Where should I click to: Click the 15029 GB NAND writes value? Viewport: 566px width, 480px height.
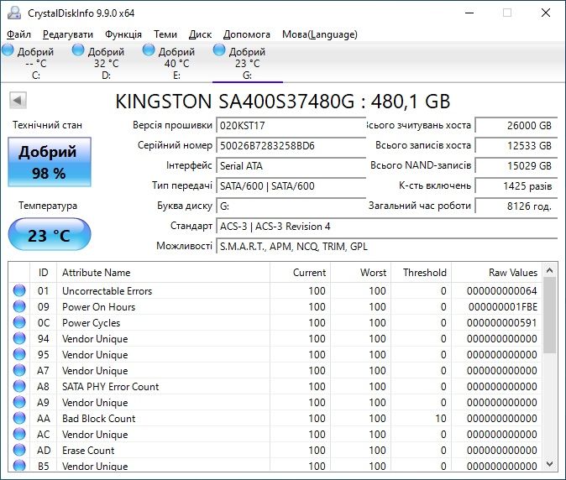pos(516,166)
